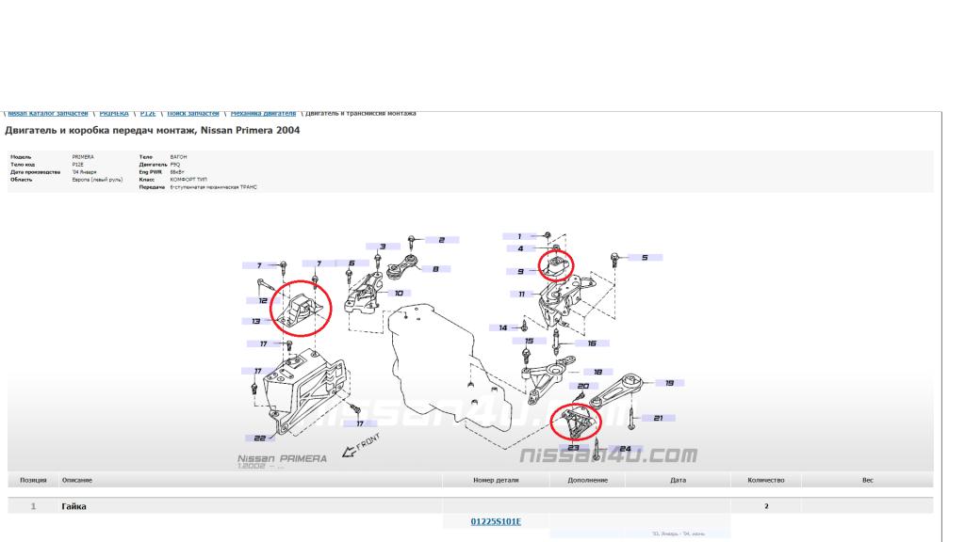Click the 'Область' field label
This screenshot has width=965, height=542.
click(22, 180)
